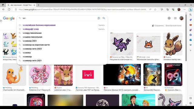The width and height of the screenshot is (194, 109).
Task: Click read aloud icon in address bar
Action: point(150,9)
